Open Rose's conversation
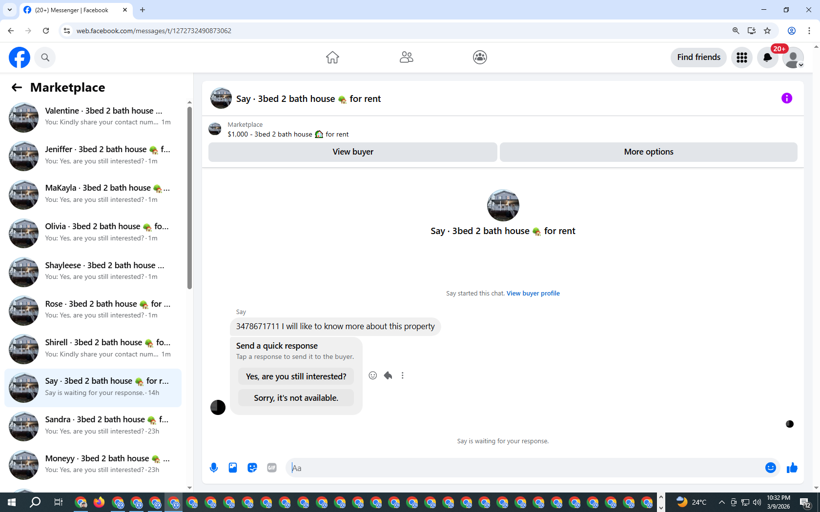Viewport: 820px width, 512px height. click(93, 310)
